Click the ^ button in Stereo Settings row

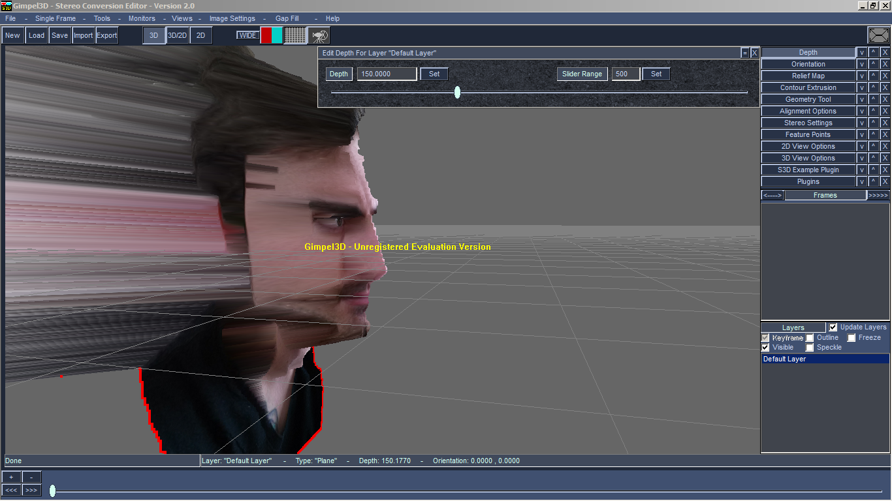click(873, 123)
